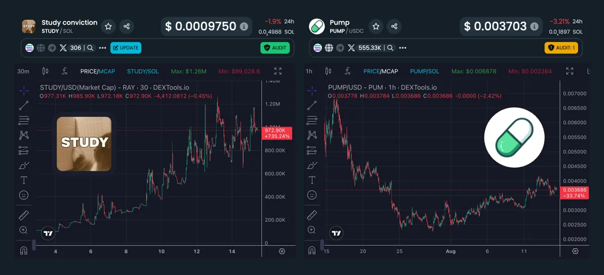Open the indicators fx menu in the PUMP chart

(x=347, y=71)
